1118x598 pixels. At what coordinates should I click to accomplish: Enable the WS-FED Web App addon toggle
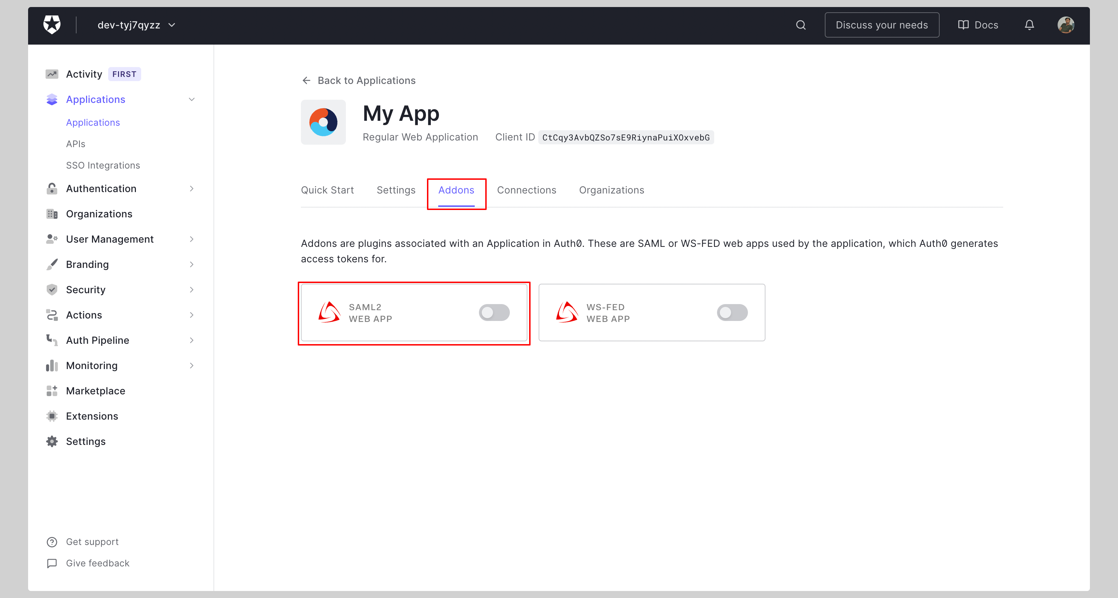pyautogui.click(x=732, y=313)
